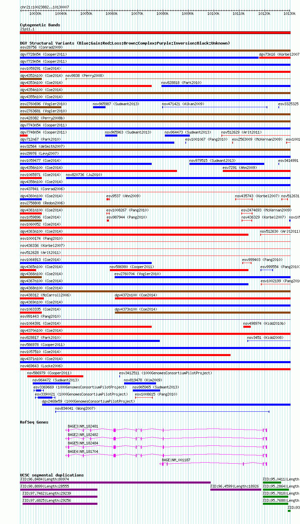
Task: Click the BAGE4|NM_181704 gene label
Action: coord(83,452)
